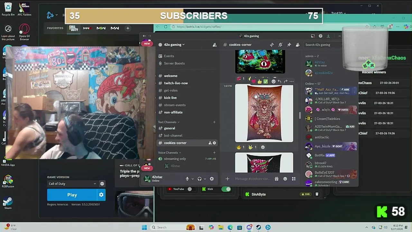Open Call of Duty game version dropdown
This screenshot has height=232, width=412.
pyautogui.click(x=72, y=184)
